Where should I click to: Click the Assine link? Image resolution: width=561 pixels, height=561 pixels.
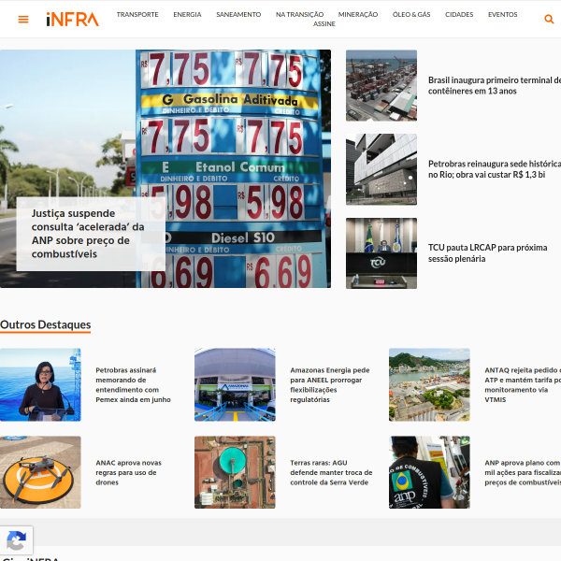click(324, 24)
